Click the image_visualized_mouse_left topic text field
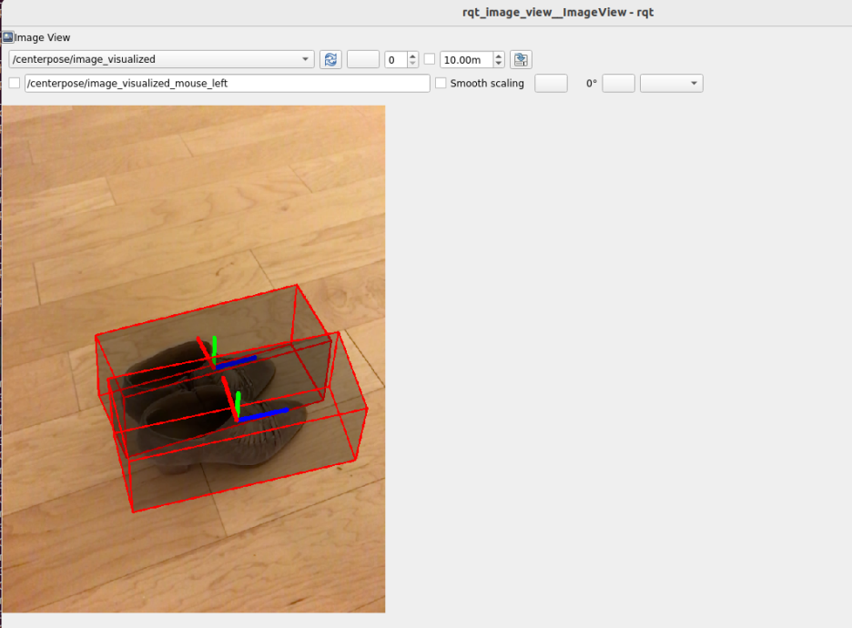This screenshot has height=628, width=852. pyautogui.click(x=228, y=83)
